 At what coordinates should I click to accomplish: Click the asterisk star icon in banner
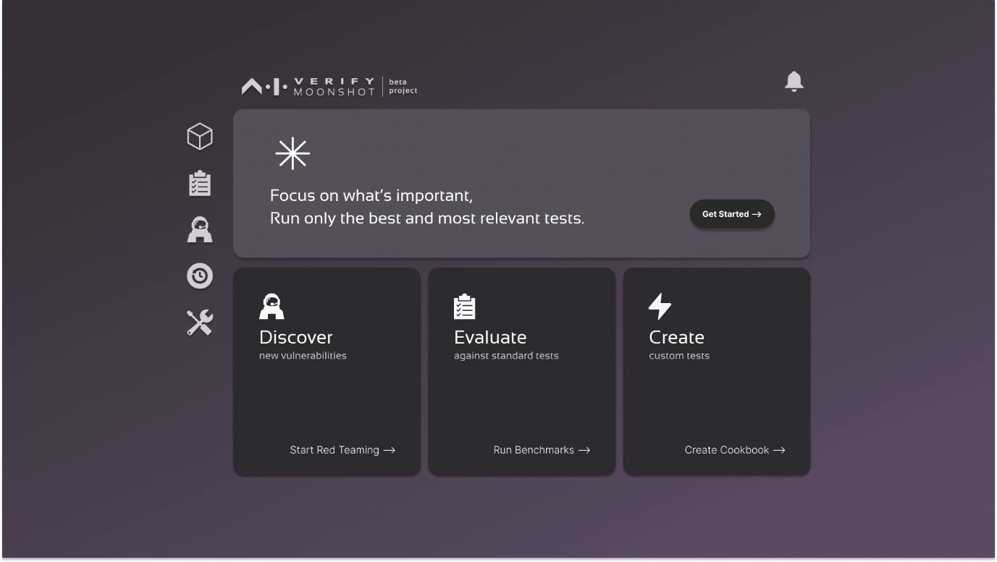293,154
